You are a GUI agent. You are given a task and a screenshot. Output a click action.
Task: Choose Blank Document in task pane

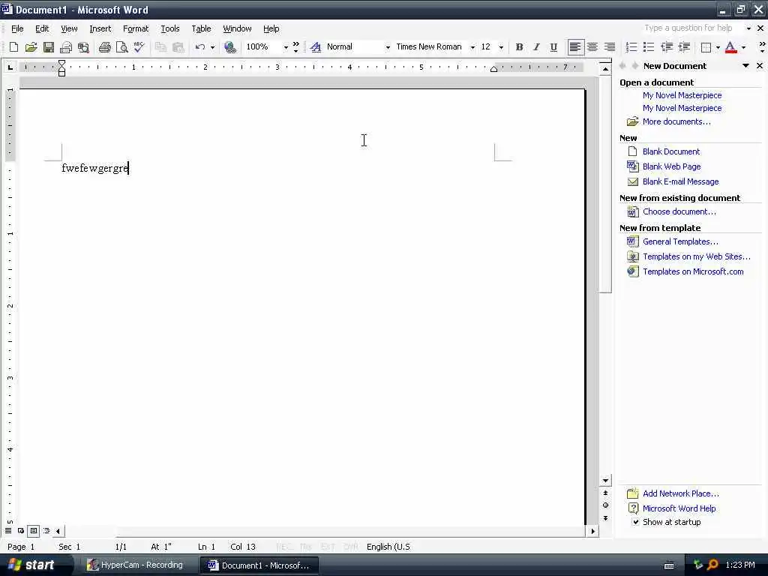point(671,151)
